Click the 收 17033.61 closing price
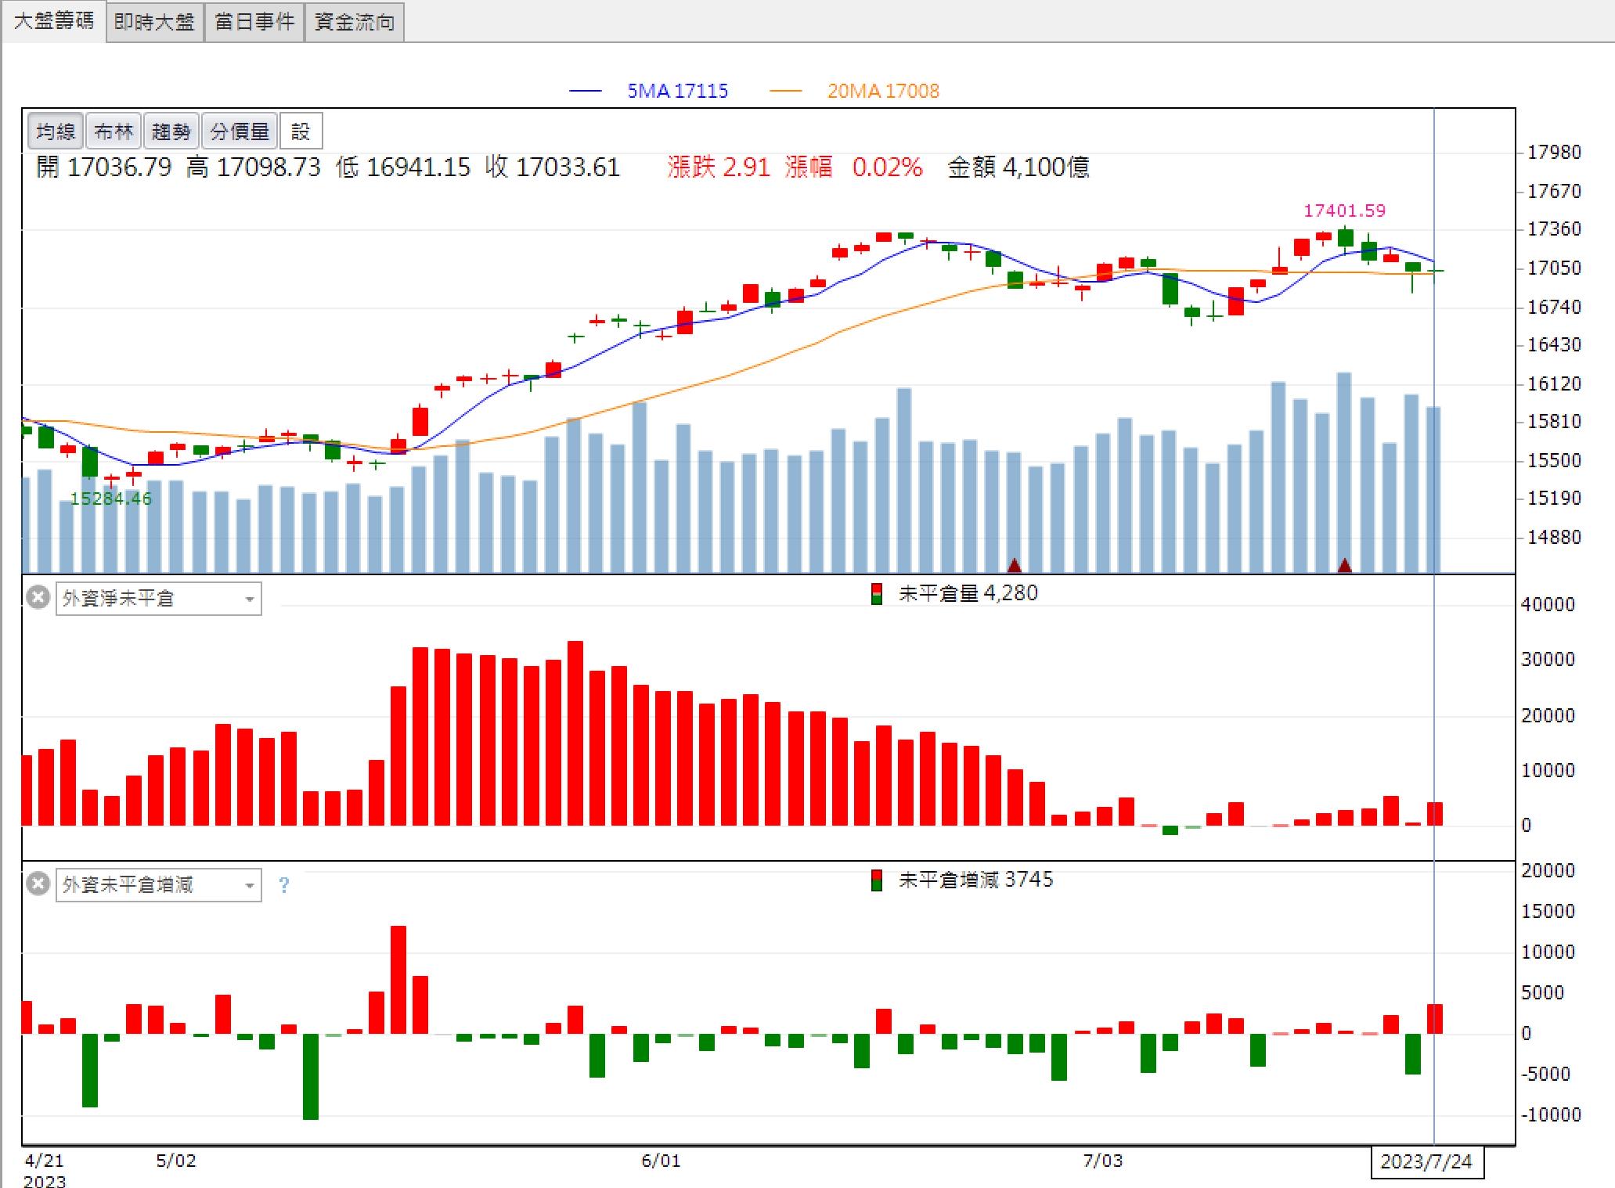 [x=553, y=167]
